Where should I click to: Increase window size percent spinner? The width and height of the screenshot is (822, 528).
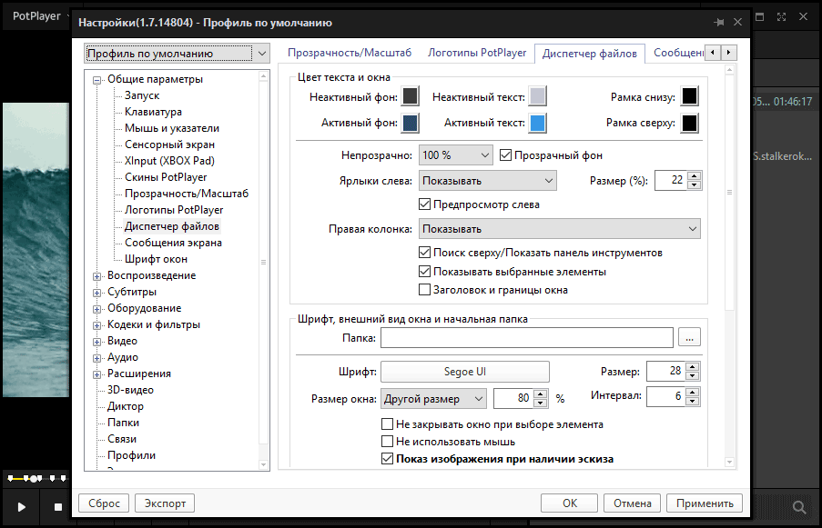click(541, 394)
